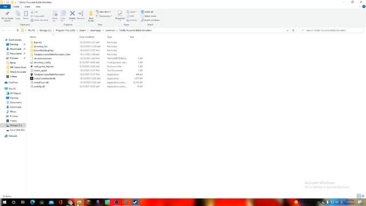Viewport: 366px width, 206px height.
Task: Select the steam_appid text document
Action: coord(41,70)
